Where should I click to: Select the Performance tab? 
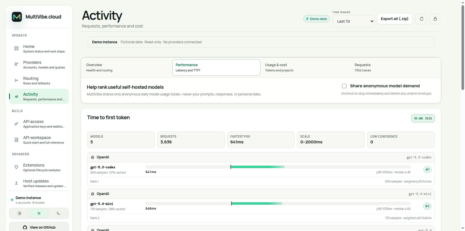click(x=216, y=67)
